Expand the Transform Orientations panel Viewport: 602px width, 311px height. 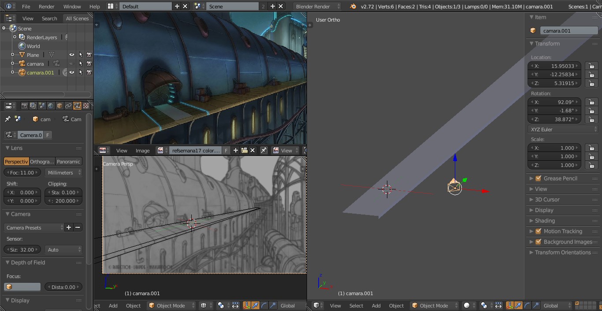[531, 252]
